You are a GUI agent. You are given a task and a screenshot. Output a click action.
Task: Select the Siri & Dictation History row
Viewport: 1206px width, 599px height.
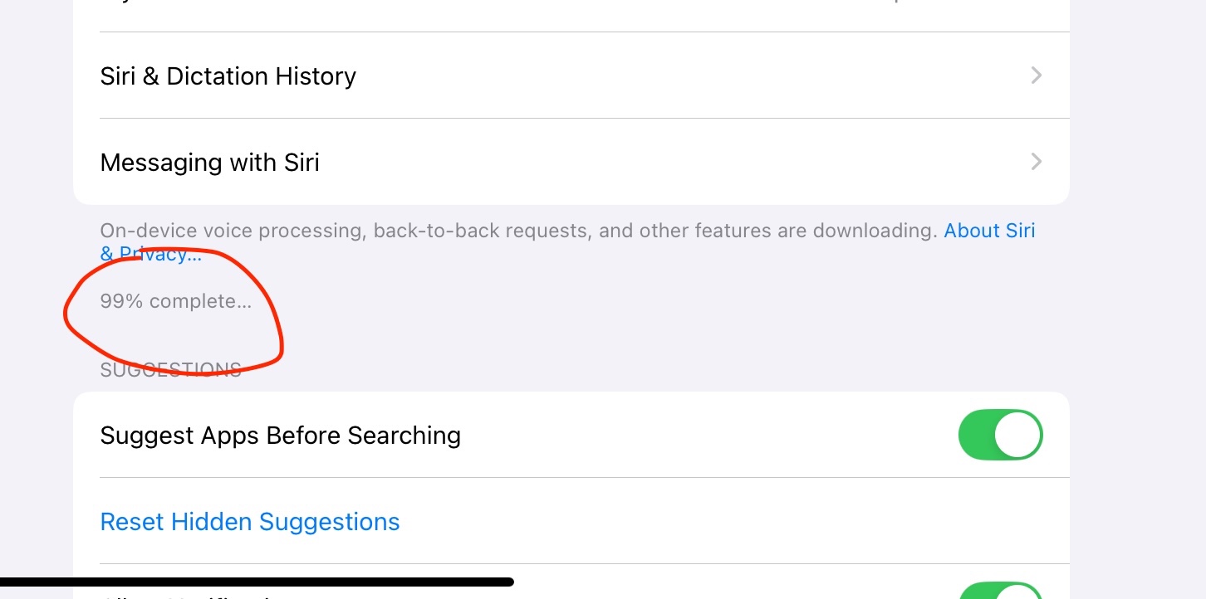(x=571, y=75)
